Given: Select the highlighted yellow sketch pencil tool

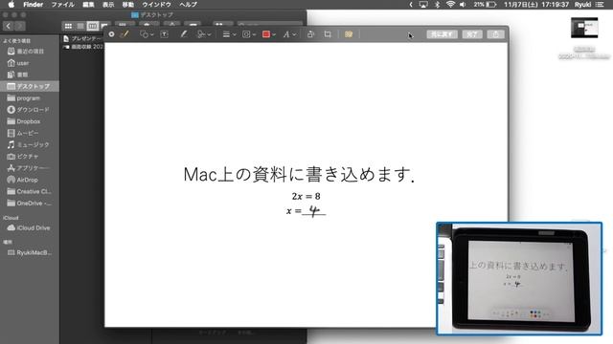Looking at the screenshot, I should click(x=125, y=34).
